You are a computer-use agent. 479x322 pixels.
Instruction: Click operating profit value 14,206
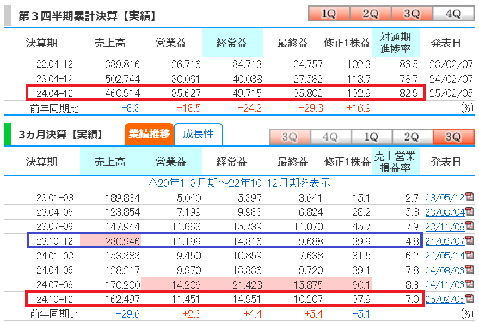(x=186, y=285)
